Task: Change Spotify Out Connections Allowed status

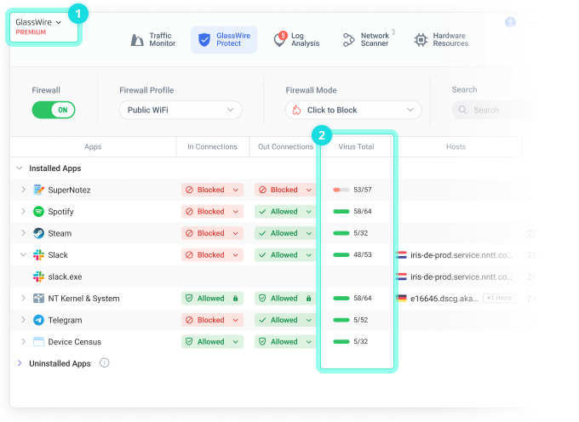Action: point(285,211)
